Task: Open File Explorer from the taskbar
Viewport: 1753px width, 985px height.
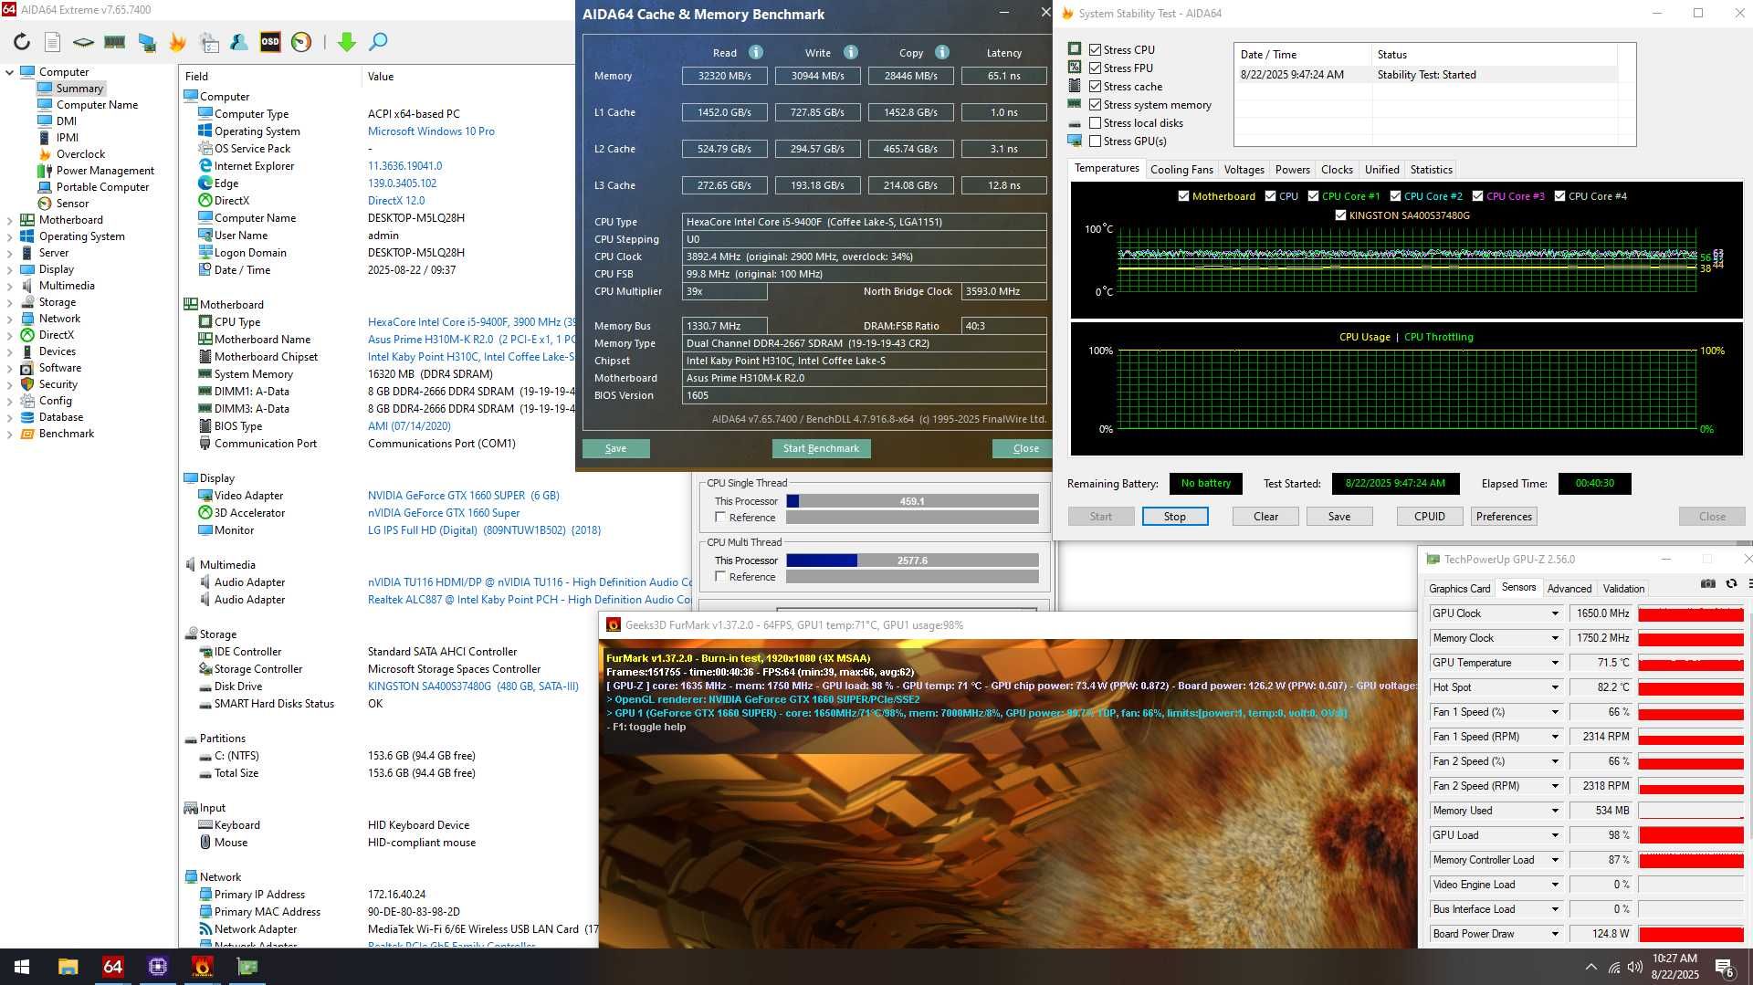Action: 68,967
